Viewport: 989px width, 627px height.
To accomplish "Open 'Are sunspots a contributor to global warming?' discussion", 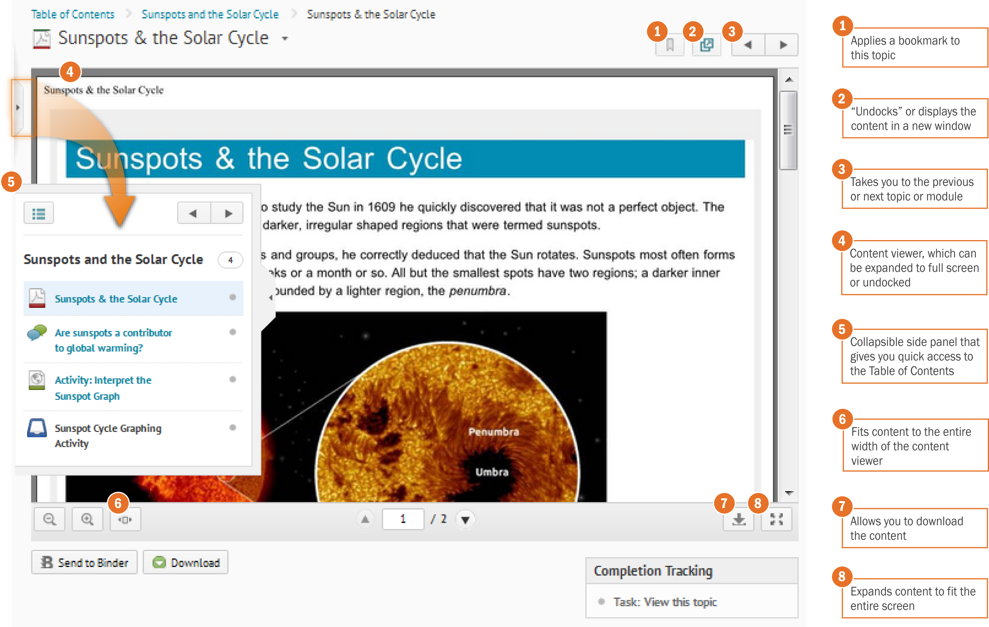I will point(113,340).
